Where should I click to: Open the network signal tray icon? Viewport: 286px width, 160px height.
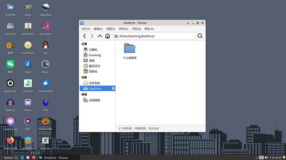click(257, 158)
